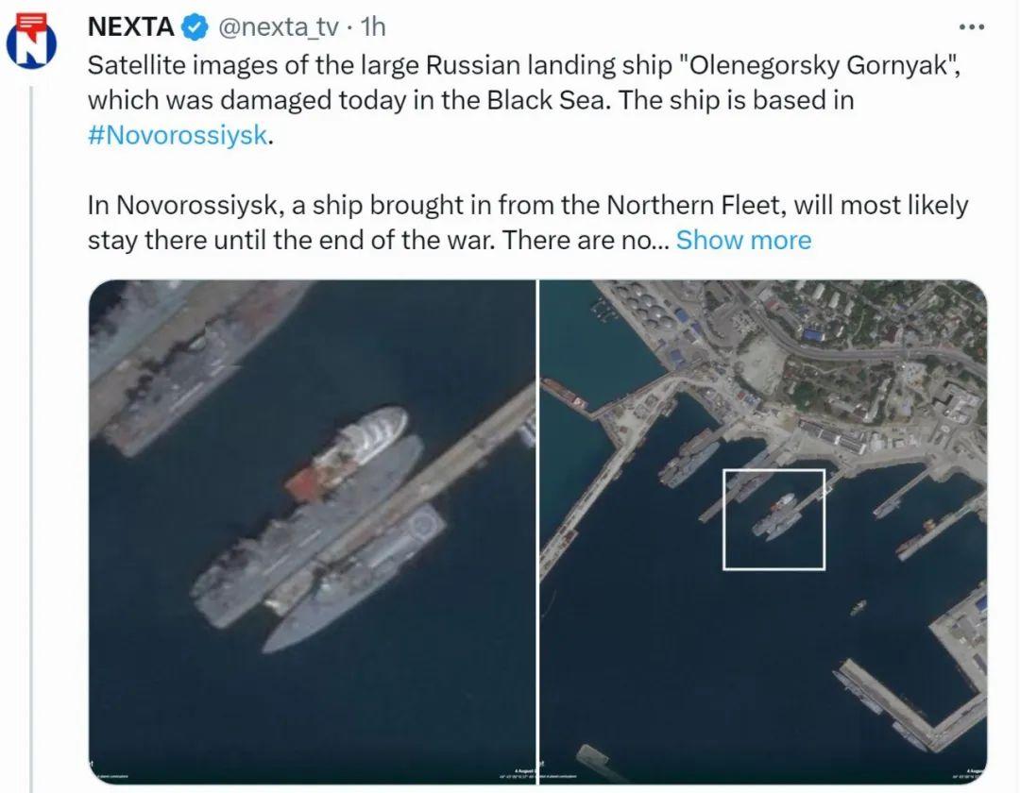The image size is (1020, 793).
Task: Click the gray warship at top-left of left image
Action: tap(189, 368)
